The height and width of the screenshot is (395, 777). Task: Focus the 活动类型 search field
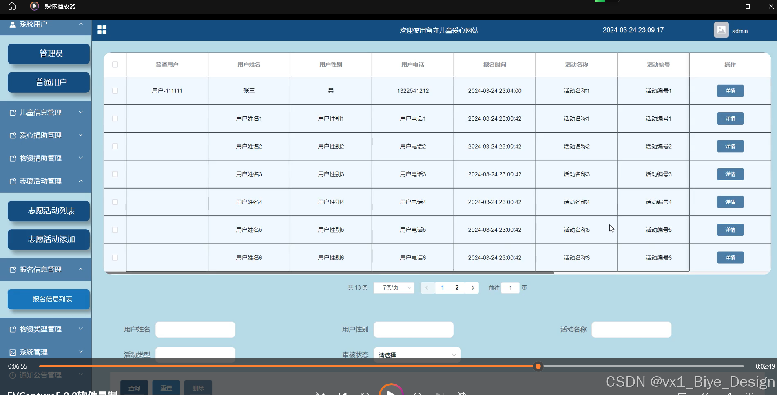click(195, 354)
